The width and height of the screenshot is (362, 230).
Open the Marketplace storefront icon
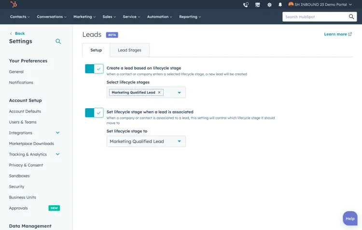258,5
